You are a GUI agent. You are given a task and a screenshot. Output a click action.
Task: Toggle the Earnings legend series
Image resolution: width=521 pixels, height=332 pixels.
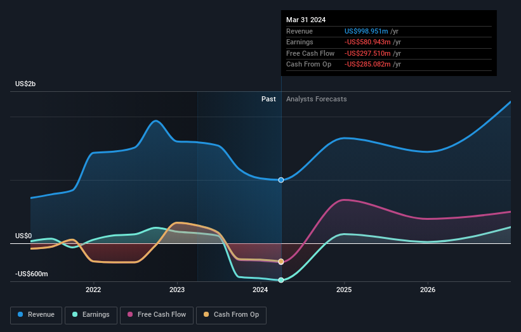click(x=91, y=315)
